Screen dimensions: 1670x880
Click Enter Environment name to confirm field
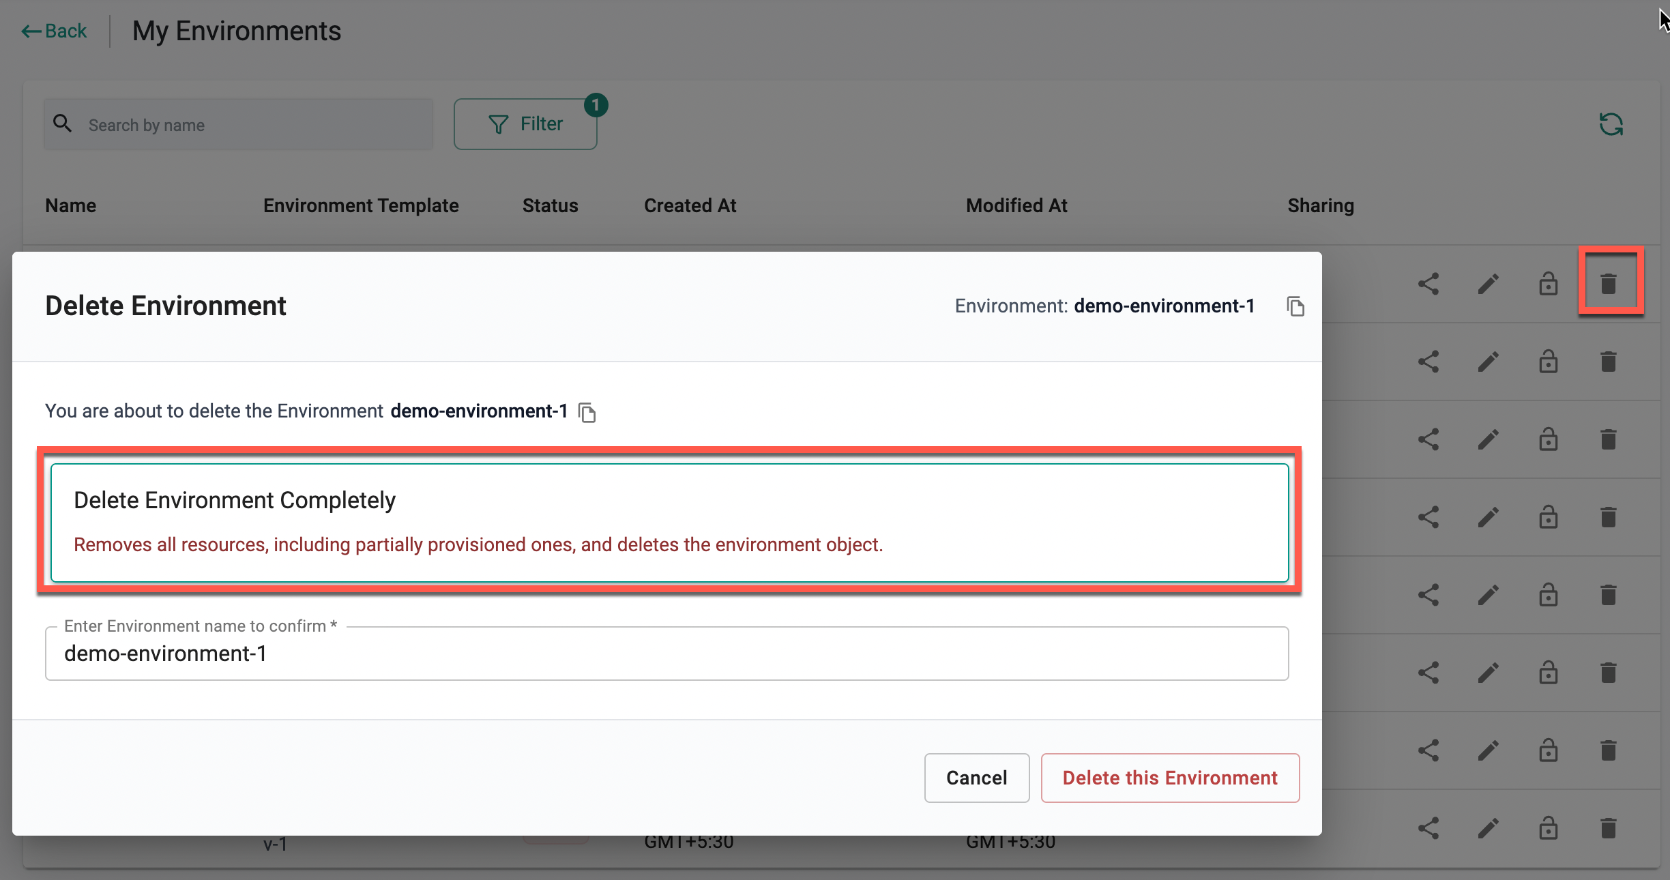(666, 654)
